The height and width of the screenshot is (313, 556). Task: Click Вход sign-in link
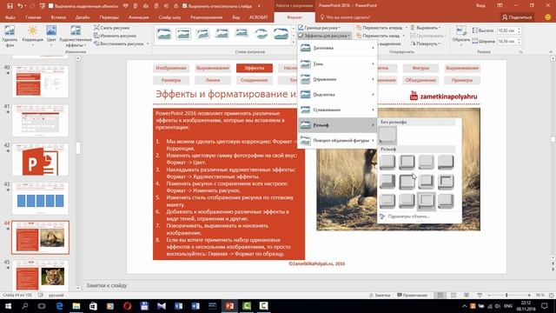tap(480, 6)
